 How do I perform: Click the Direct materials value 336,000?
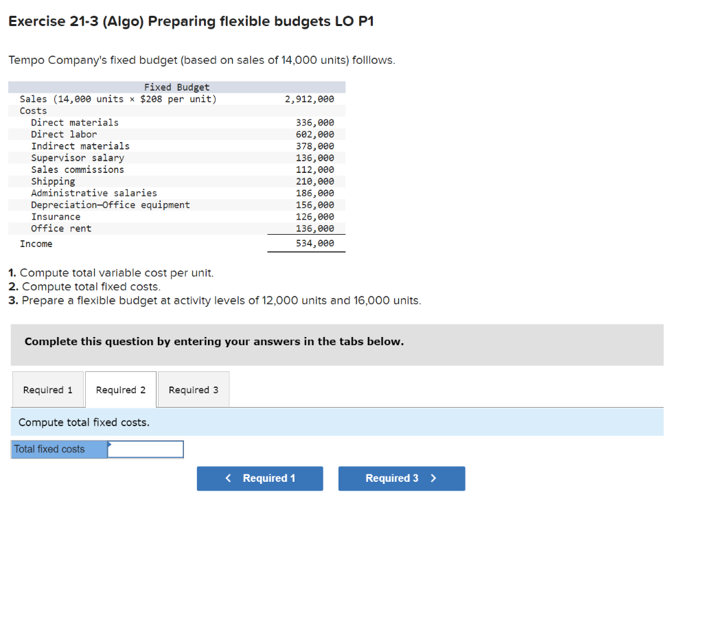coord(314,122)
